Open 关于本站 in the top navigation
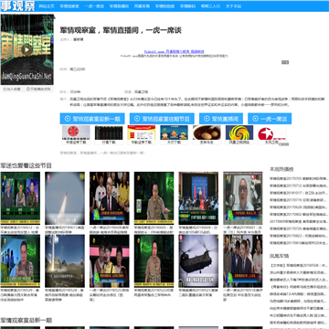The image size is (329, 329). pos(233,6)
